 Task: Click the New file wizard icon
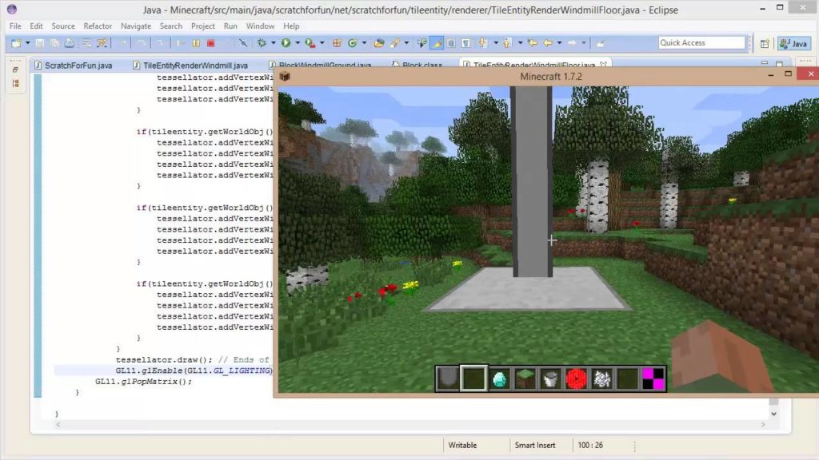pos(16,43)
